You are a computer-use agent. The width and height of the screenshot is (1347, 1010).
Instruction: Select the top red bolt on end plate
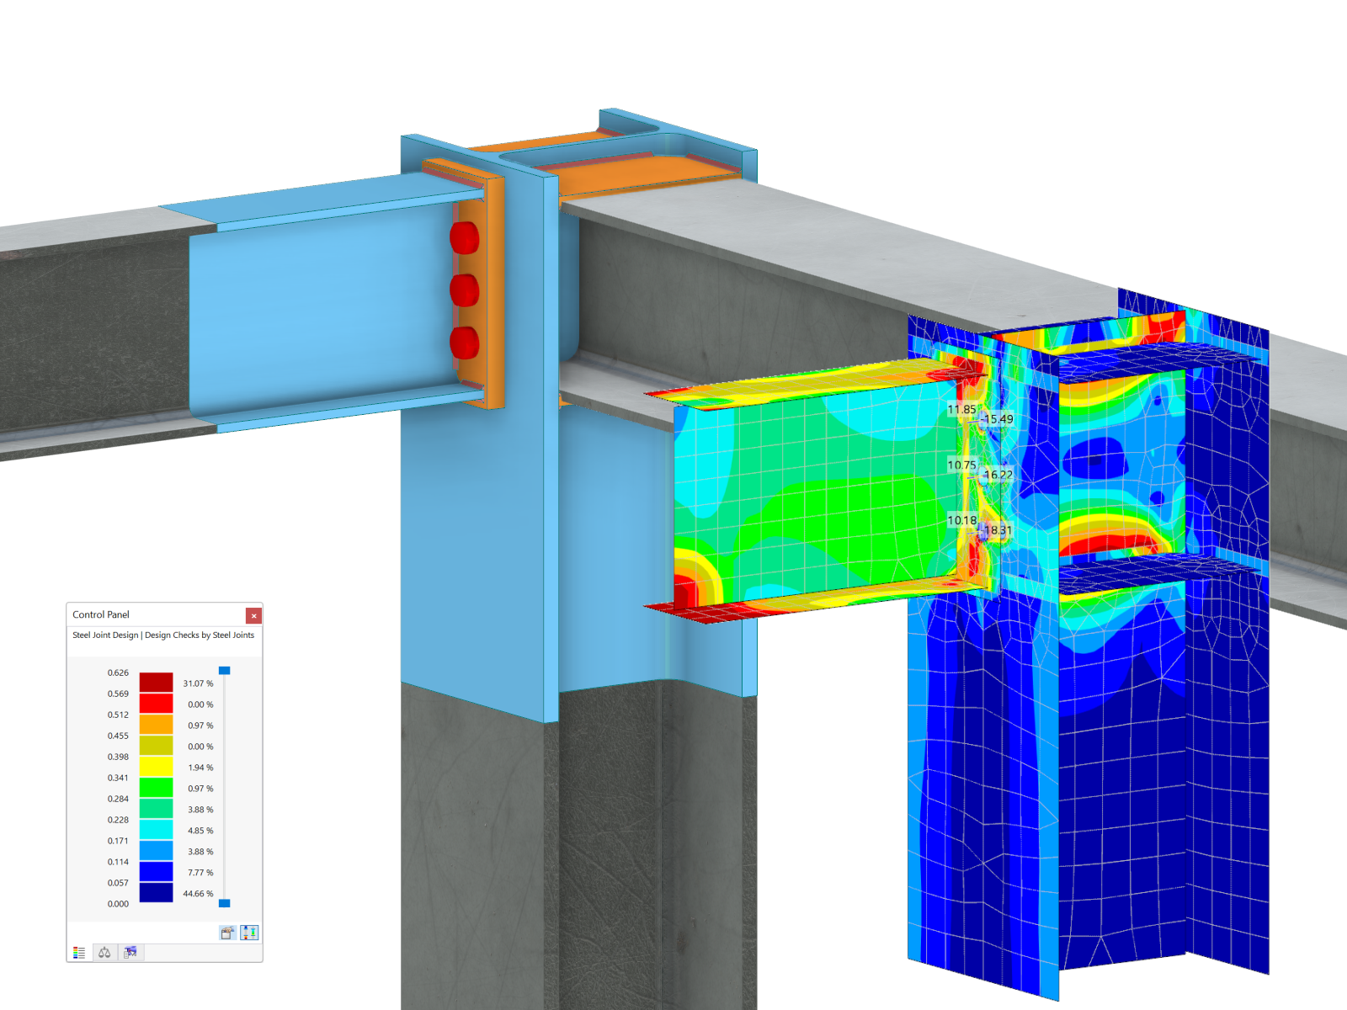[x=464, y=237]
